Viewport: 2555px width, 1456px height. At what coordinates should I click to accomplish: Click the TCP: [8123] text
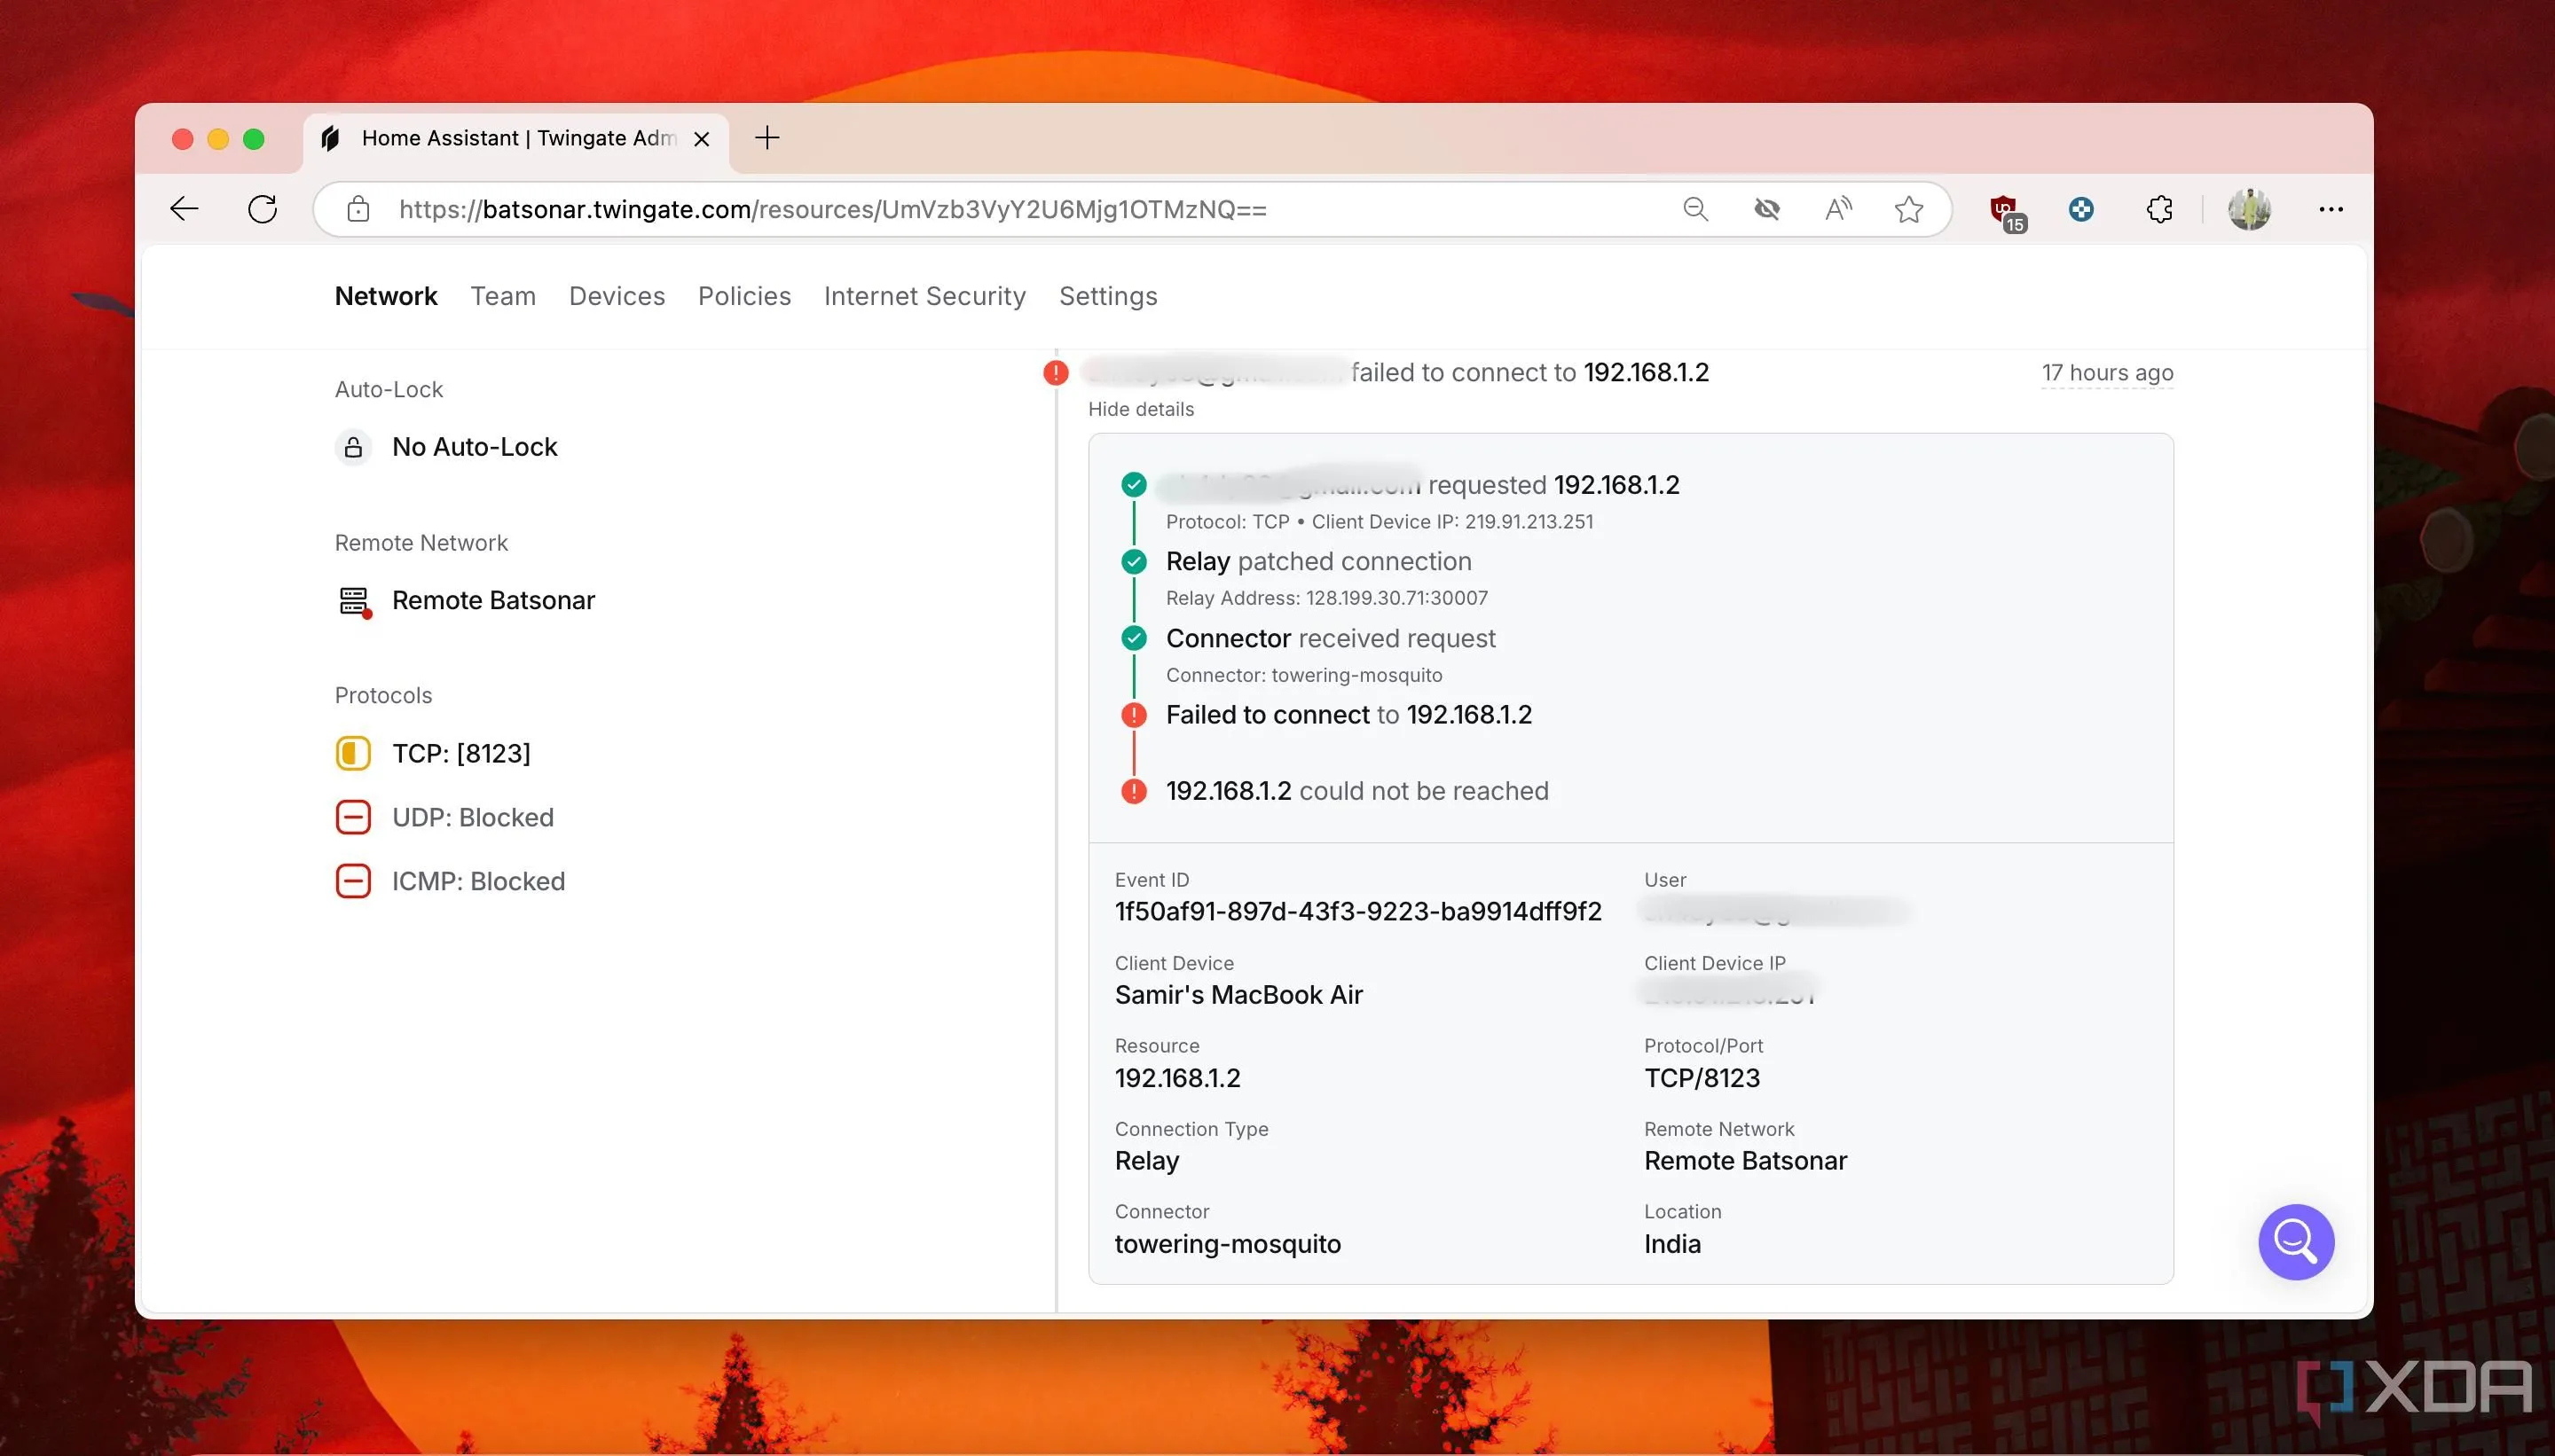461,753
